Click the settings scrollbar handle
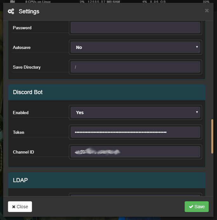The width and height of the screenshot is (217, 220). (212, 136)
